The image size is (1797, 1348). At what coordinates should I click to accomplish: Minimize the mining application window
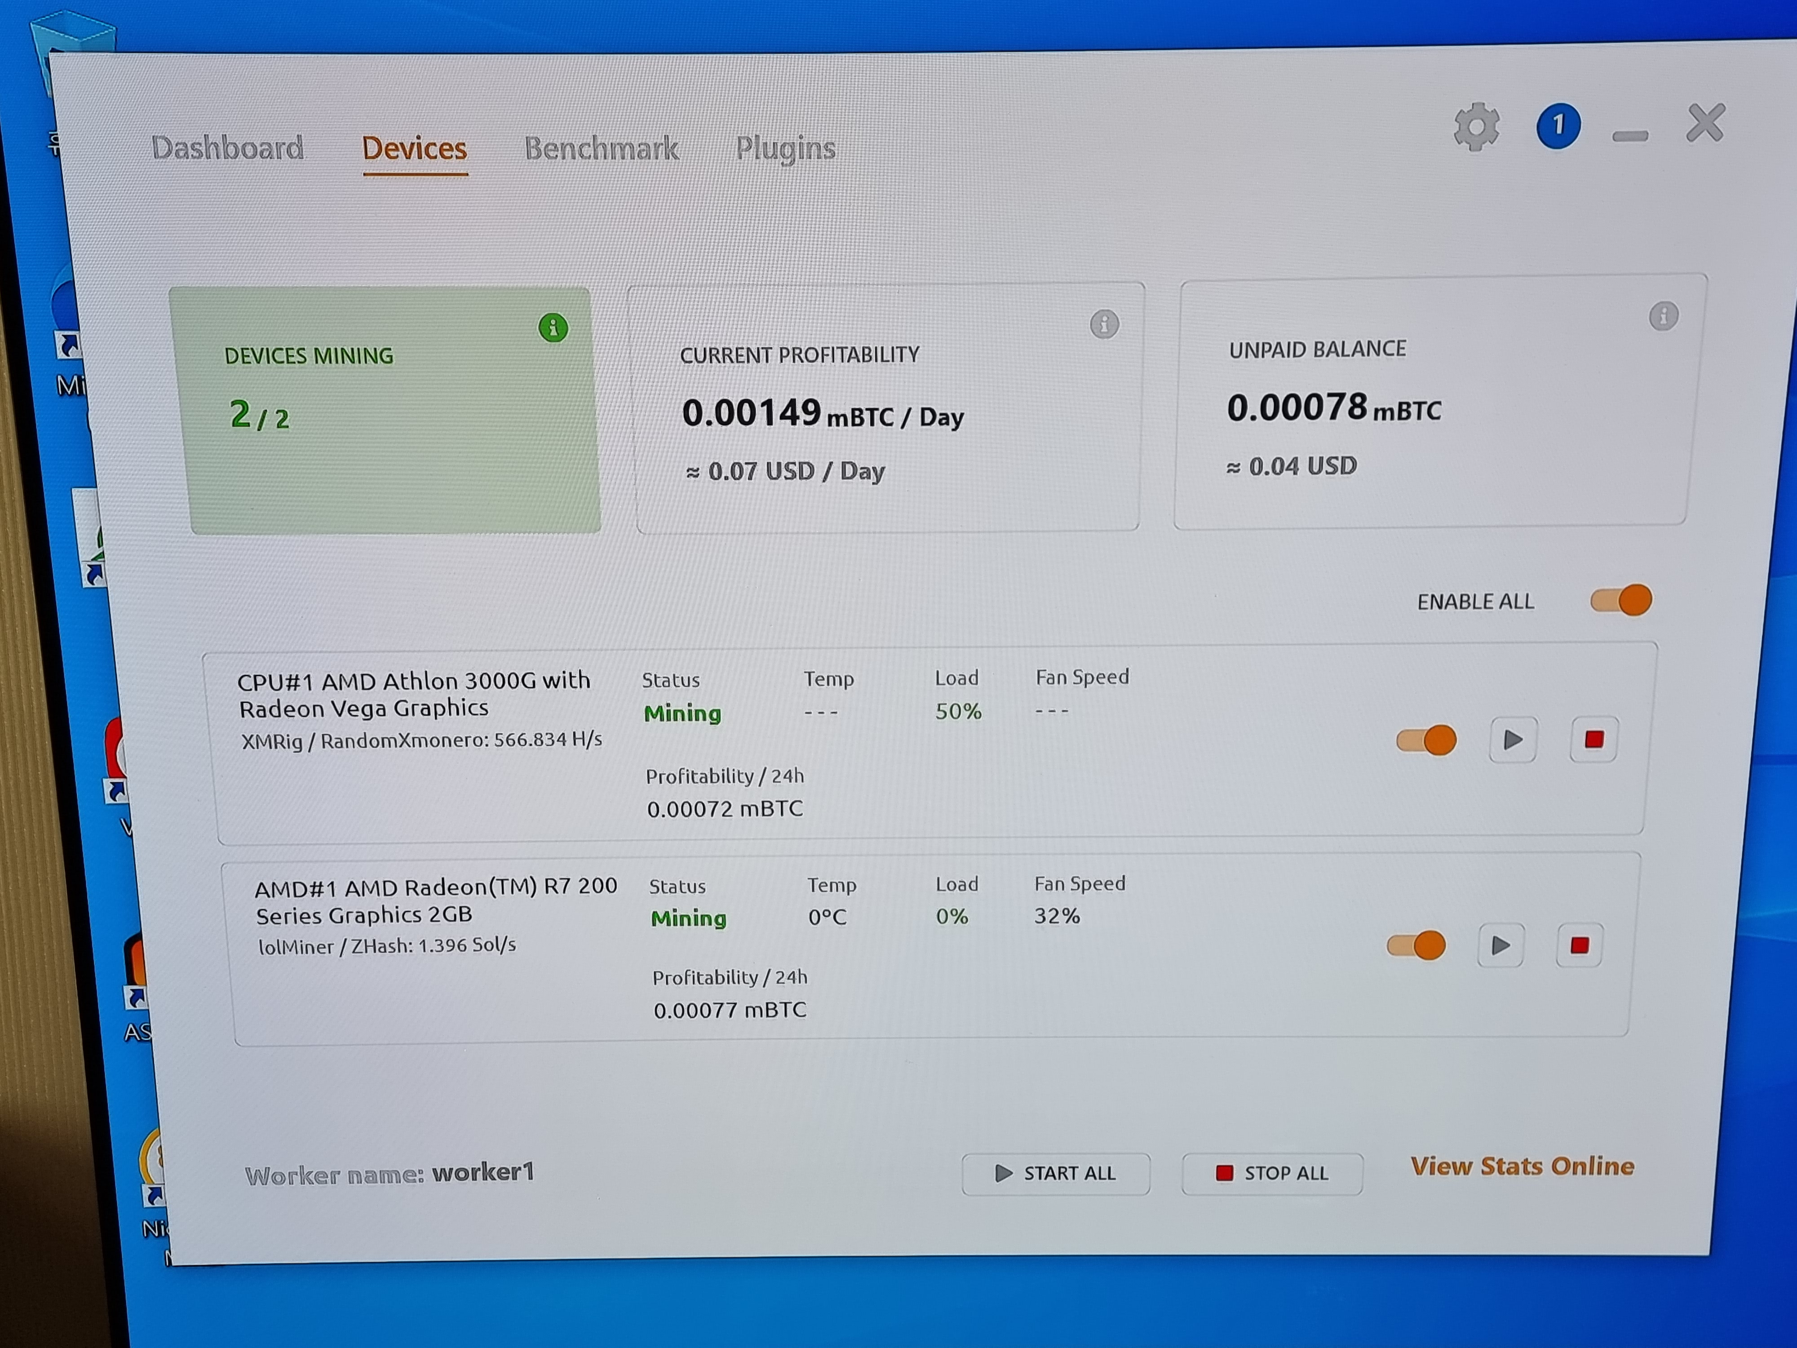pyautogui.click(x=1629, y=136)
